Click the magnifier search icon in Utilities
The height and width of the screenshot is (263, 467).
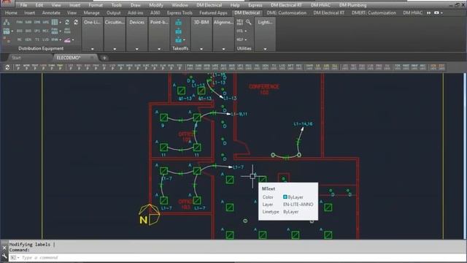tap(248, 23)
